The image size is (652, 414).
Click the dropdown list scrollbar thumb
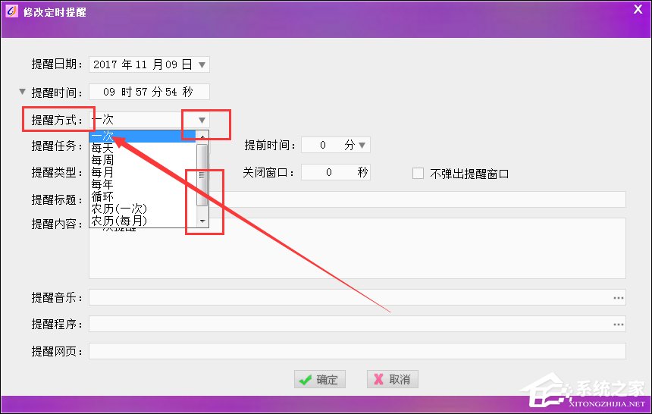coord(202,174)
